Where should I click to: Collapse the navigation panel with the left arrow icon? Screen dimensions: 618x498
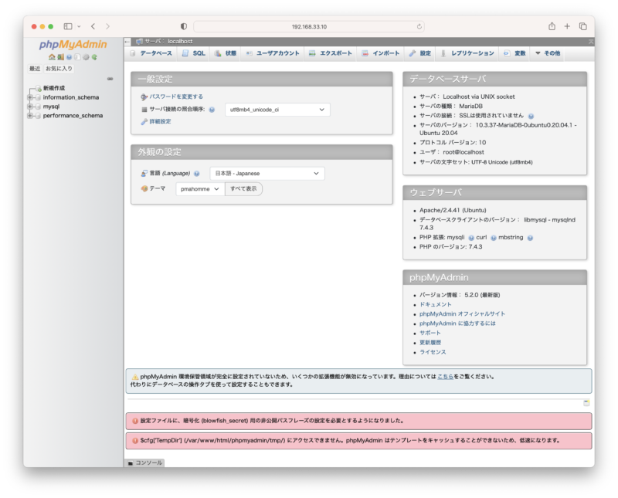pyautogui.click(x=127, y=42)
